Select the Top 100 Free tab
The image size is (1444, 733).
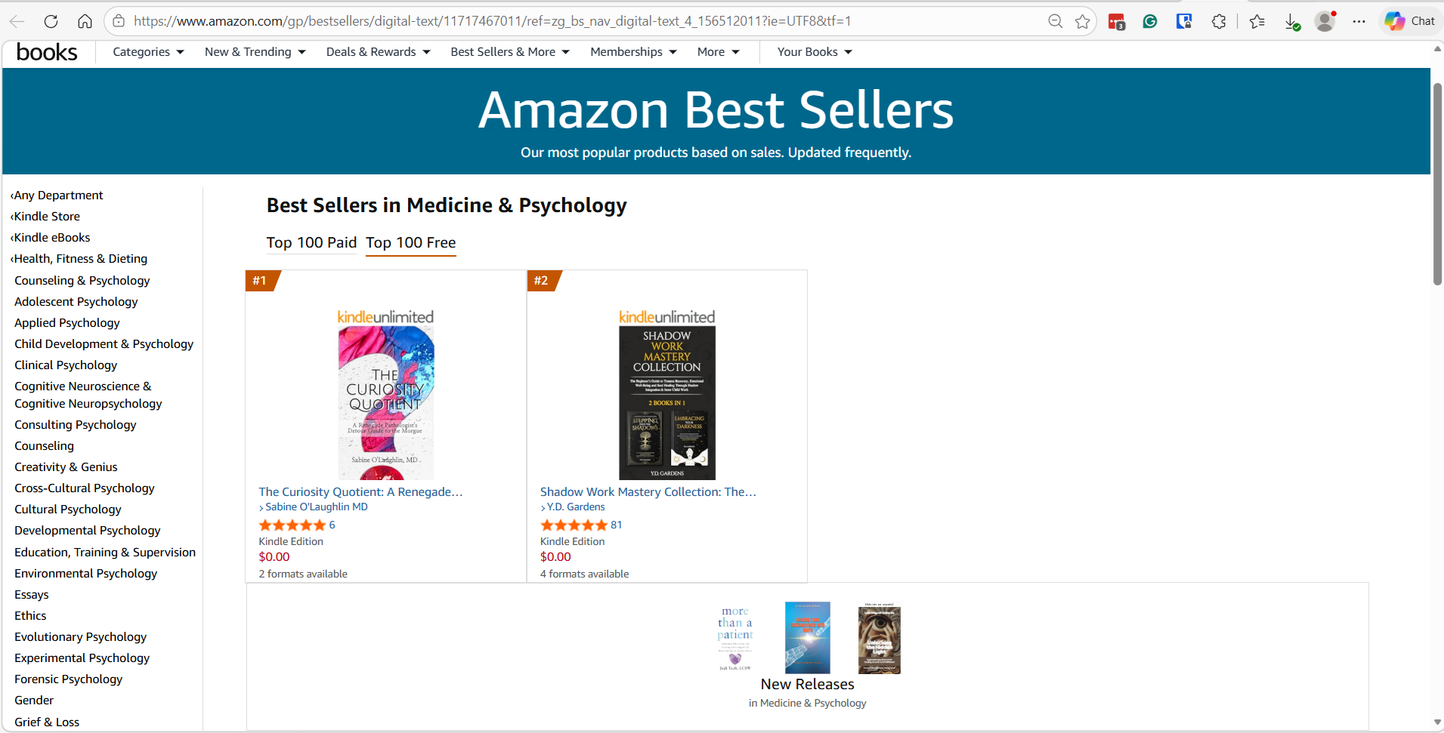[410, 242]
